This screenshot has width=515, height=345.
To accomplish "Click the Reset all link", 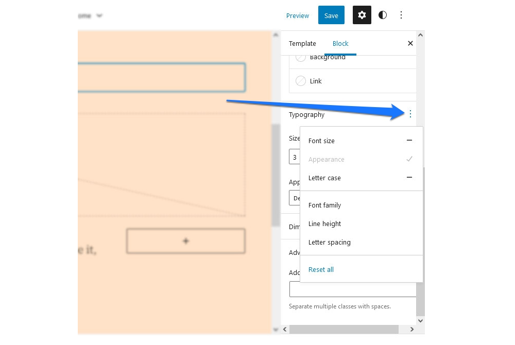I will coord(321,269).
